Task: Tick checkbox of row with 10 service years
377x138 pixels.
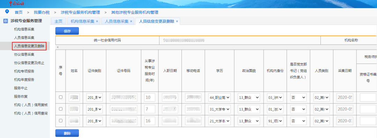Action: 61,97
